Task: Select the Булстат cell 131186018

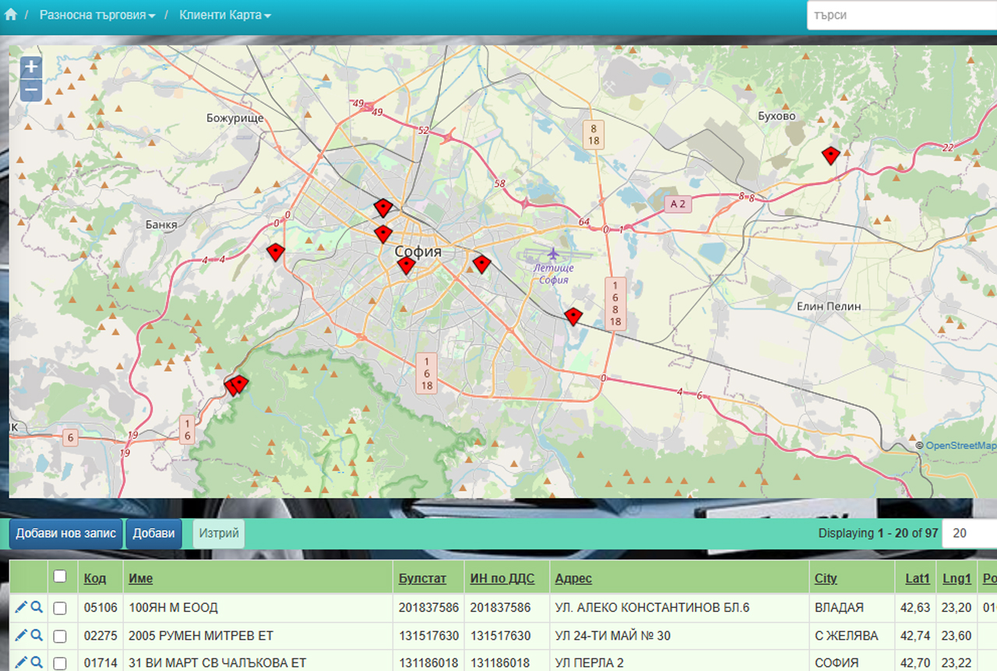Action: pos(429,663)
